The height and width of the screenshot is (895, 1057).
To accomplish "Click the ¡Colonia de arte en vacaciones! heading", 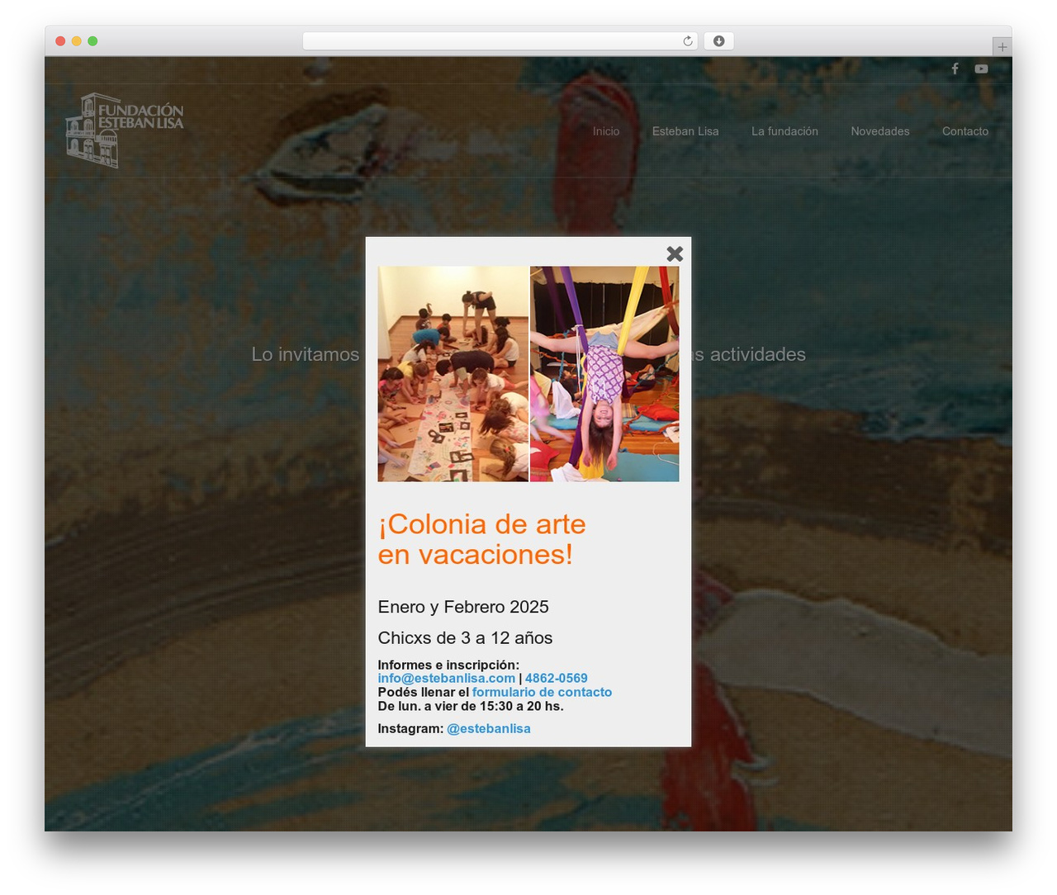I will (x=481, y=539).
